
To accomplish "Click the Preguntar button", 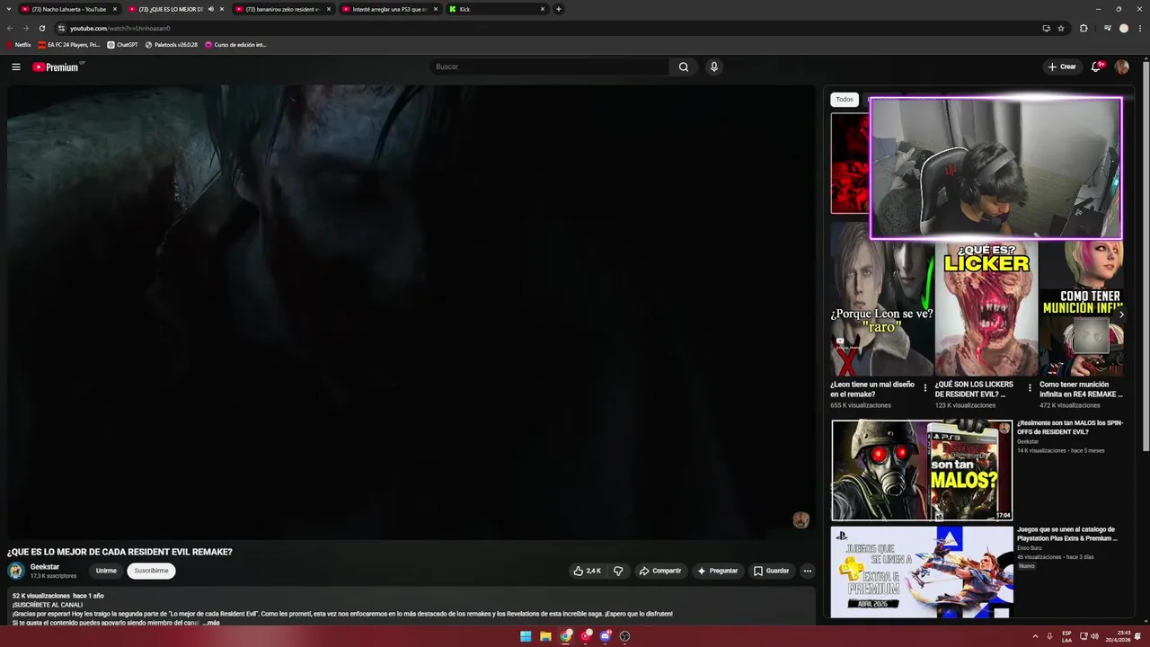I will coord(717,571).
